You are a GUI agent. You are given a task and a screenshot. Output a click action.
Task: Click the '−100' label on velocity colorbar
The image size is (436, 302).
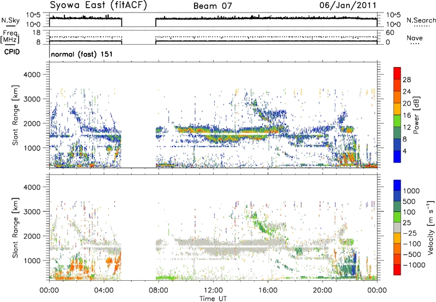411,244
